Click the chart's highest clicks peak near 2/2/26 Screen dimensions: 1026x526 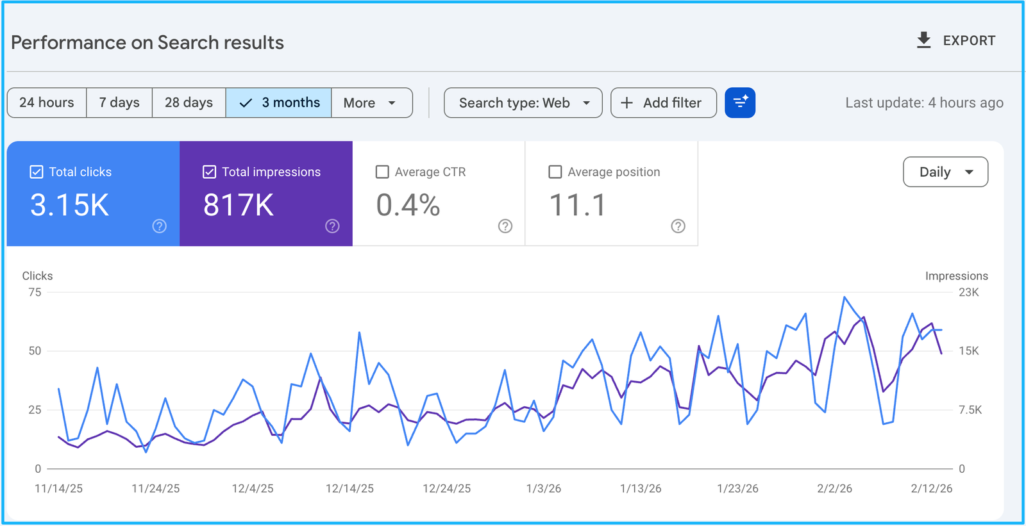845,297
